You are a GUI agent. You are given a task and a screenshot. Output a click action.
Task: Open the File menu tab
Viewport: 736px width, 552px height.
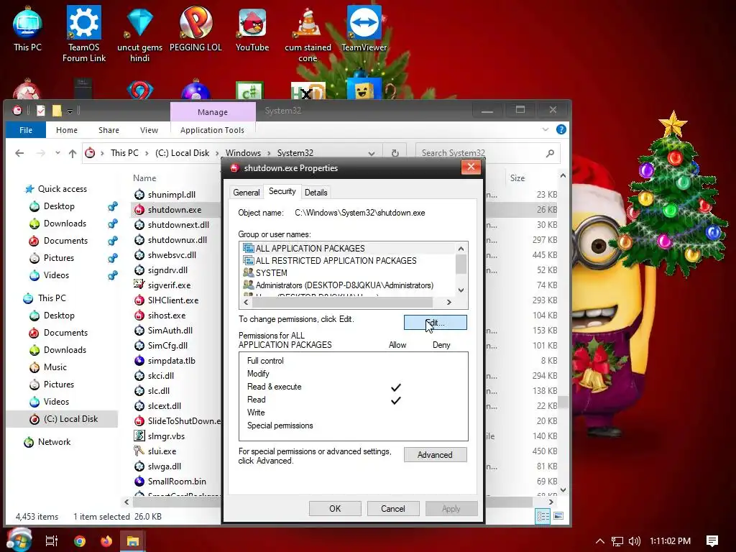(x=26, y=130)
